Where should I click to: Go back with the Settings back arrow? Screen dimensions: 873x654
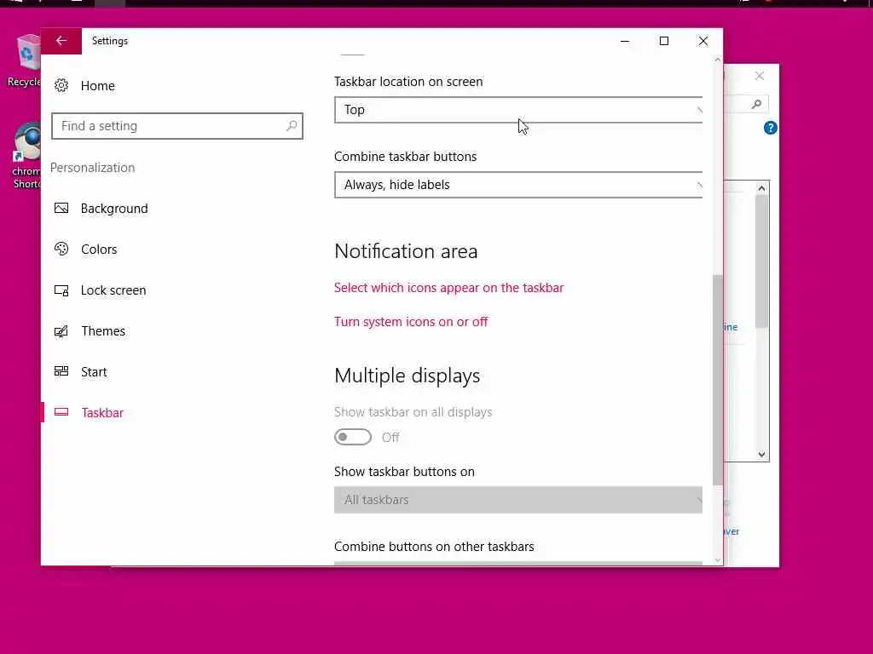point(61,41)
